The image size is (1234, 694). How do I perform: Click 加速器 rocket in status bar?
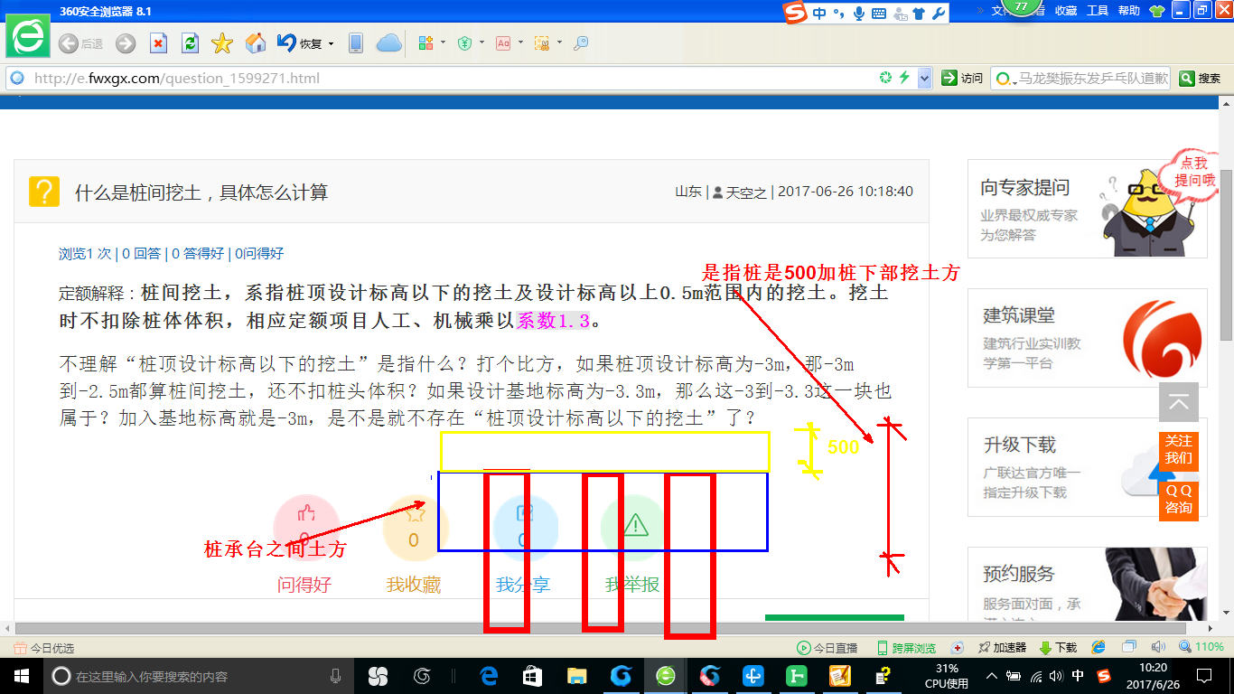(x=1002, y=648)
